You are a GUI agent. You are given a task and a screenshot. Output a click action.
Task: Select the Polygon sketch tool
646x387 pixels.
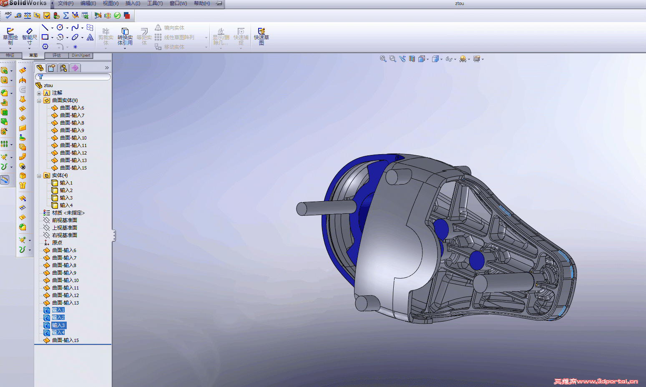(45, 47)
